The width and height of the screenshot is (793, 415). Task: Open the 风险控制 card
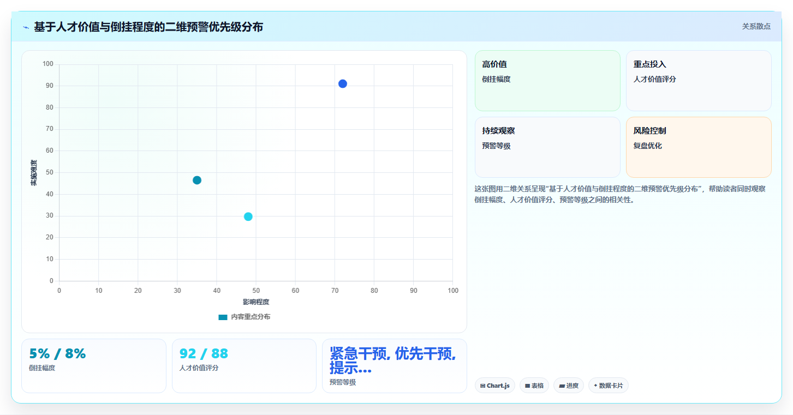click(x=699, y=147)
